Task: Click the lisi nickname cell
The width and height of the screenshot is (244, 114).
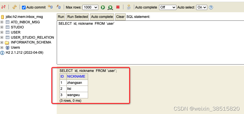Action: coord(77,89)
